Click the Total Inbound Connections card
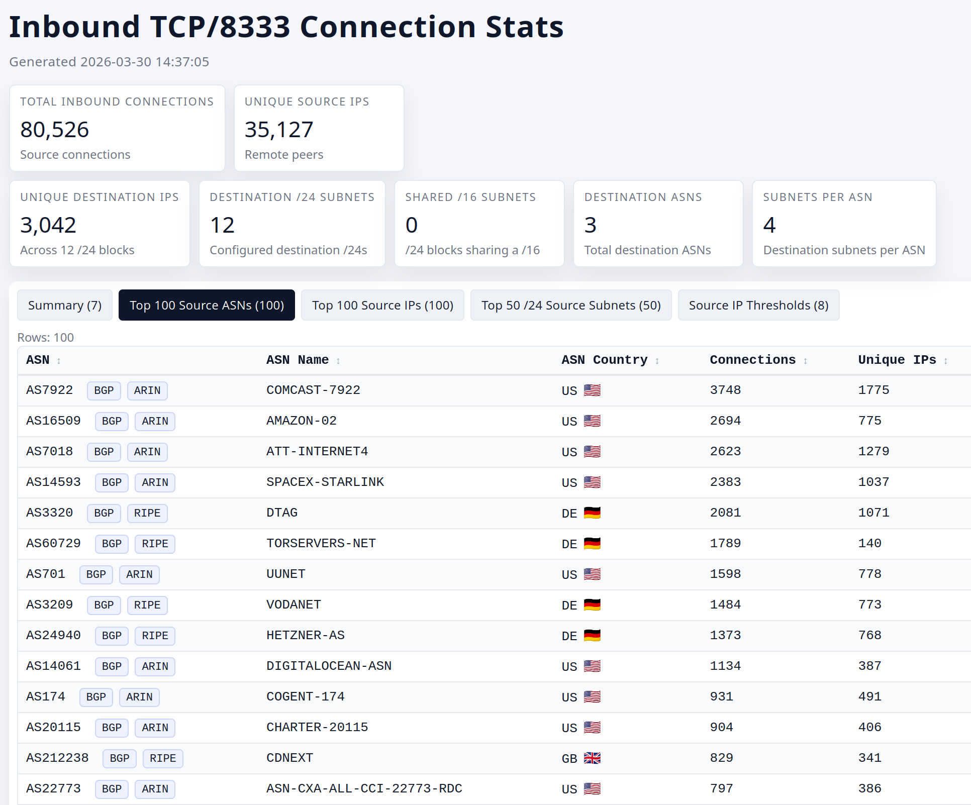The height and width of the screenshot is (805, 971). click(x=117, y=128)
